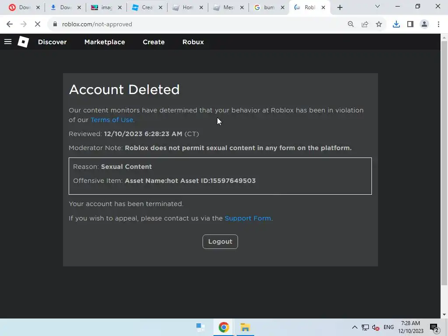Image resolution: width=448 pixels, height=336 pixels.
Task: Share this page using the share icon
Action: 365,24
